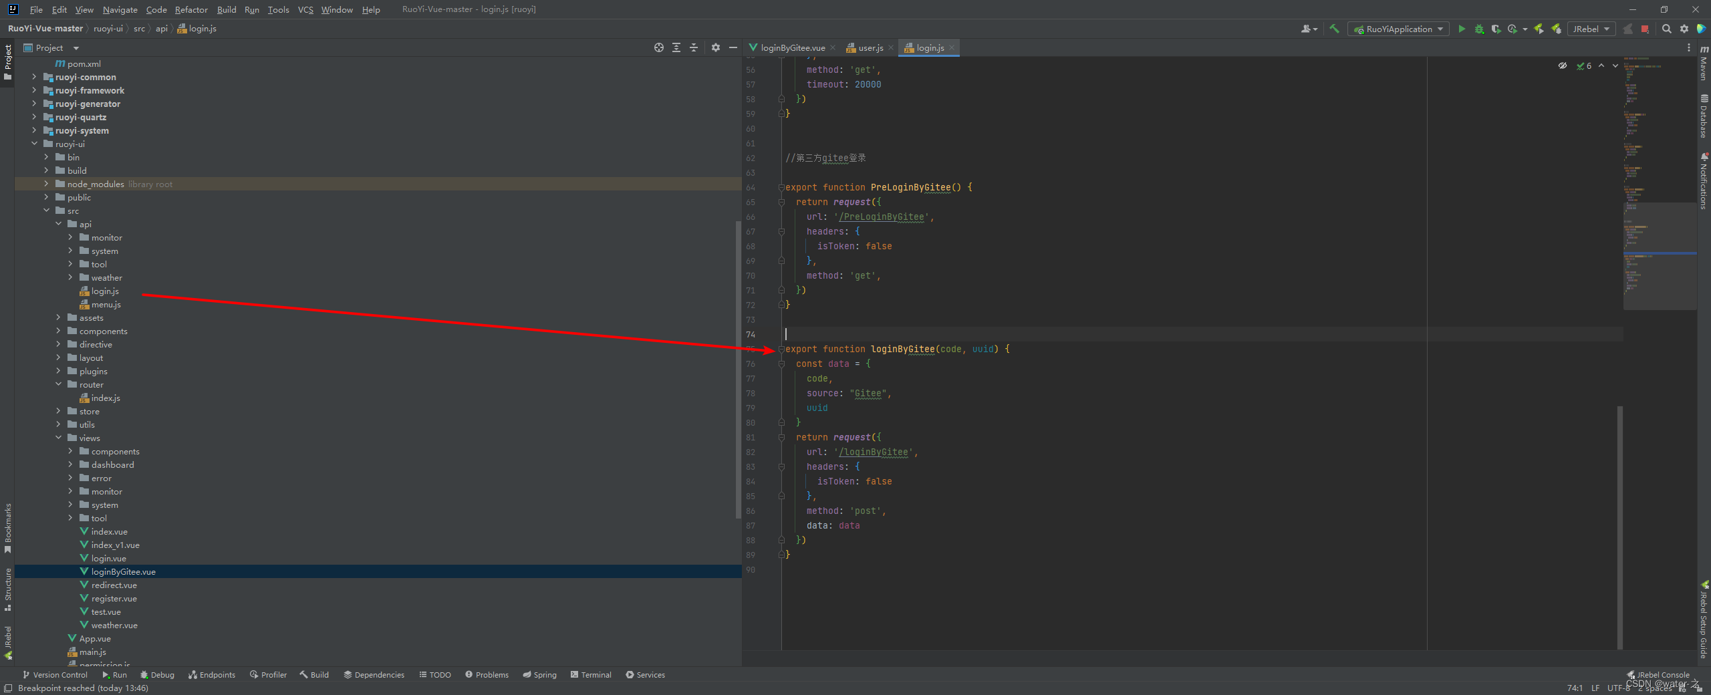The width and height of the screenshot is (1711, 695).
Task: Expand the ruoyi-framework module
Action: pyautogui.click(x=34, y=90)
